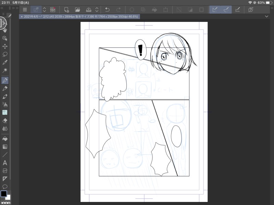Image resolution: width=274 pixels, height=205 pixels.
Task: Select the Pencil tool
Action: point(5,88)
